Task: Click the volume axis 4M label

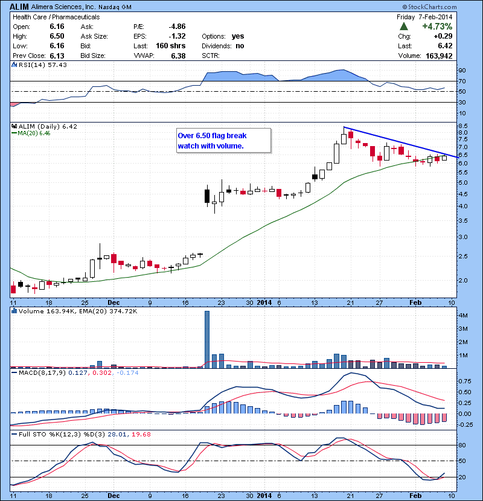Action: pos(463,315)
